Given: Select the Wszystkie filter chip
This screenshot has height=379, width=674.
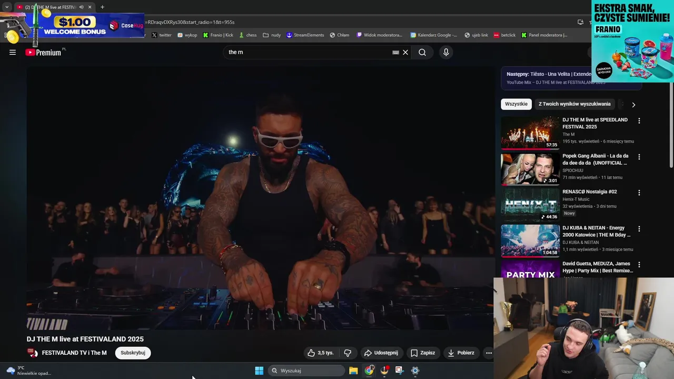Looking at the screenshot, I should tap(516, 104).
